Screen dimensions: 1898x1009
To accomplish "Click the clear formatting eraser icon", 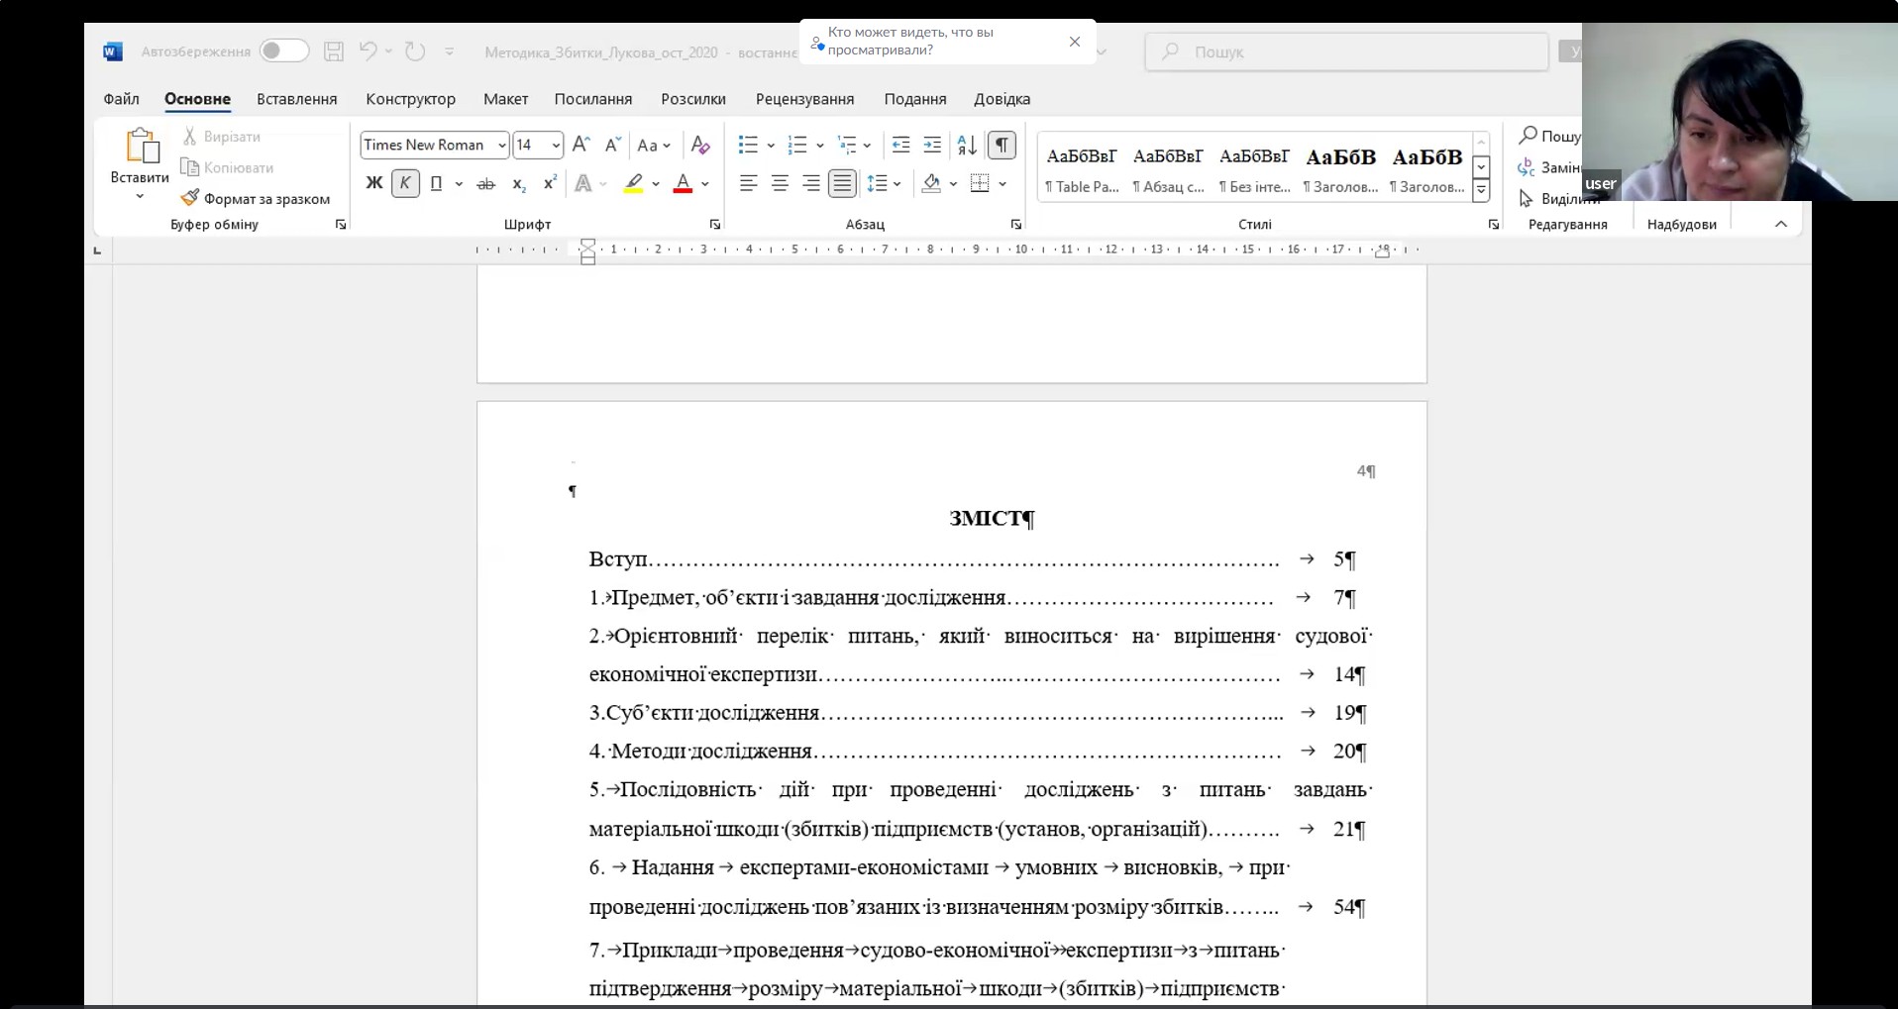I will pyautogui.click(x=700, y=146).
